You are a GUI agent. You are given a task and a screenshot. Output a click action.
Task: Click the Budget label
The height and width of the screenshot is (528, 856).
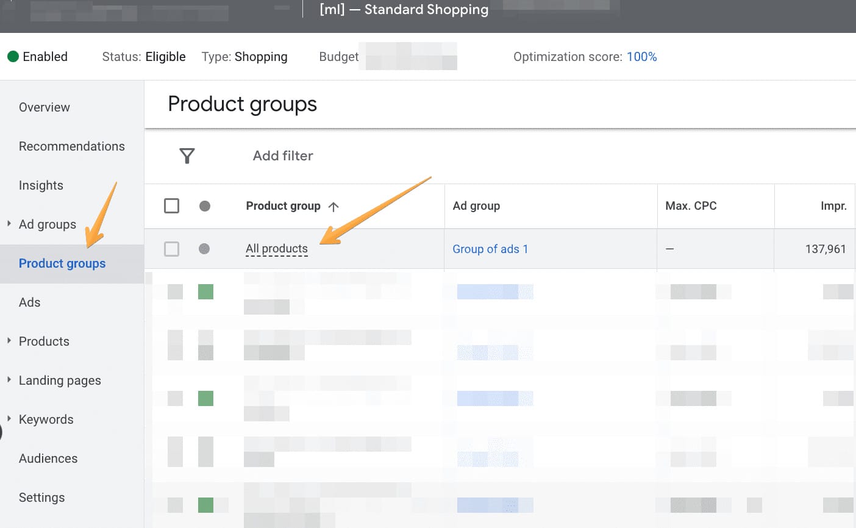point(339,57)
